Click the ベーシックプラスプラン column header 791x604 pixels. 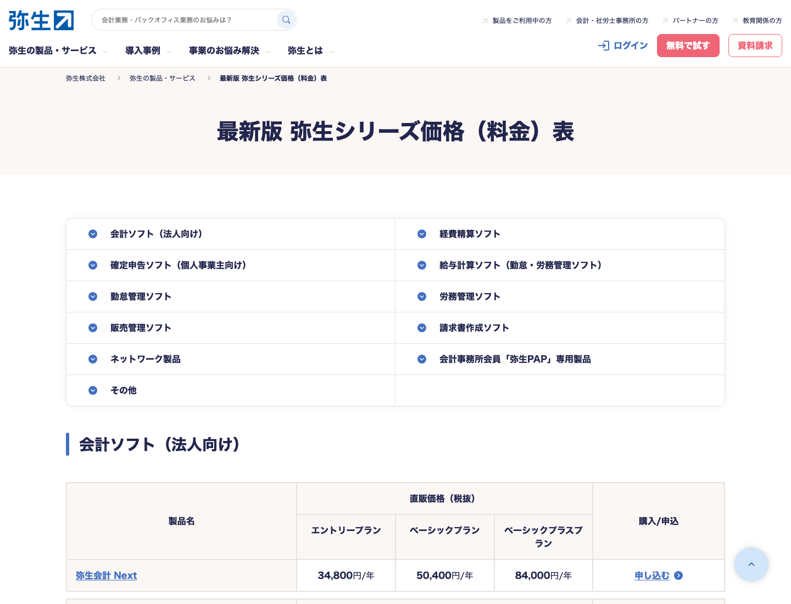544,537
